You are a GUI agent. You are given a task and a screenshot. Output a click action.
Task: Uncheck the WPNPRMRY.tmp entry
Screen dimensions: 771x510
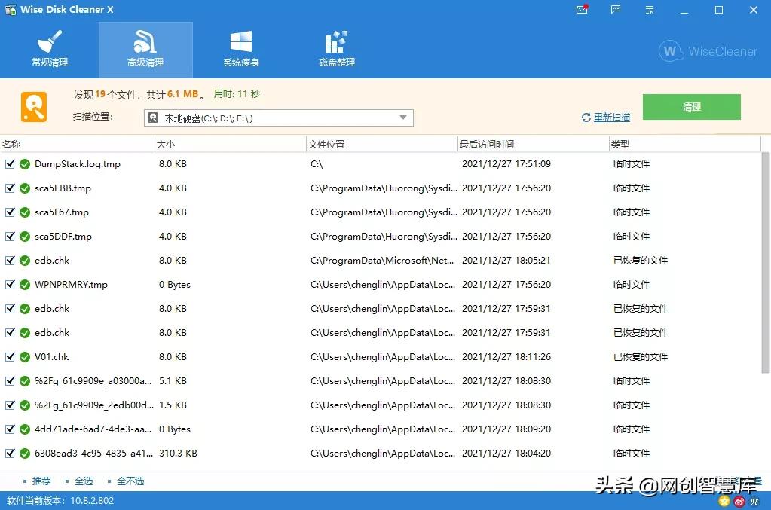(10, 284)
